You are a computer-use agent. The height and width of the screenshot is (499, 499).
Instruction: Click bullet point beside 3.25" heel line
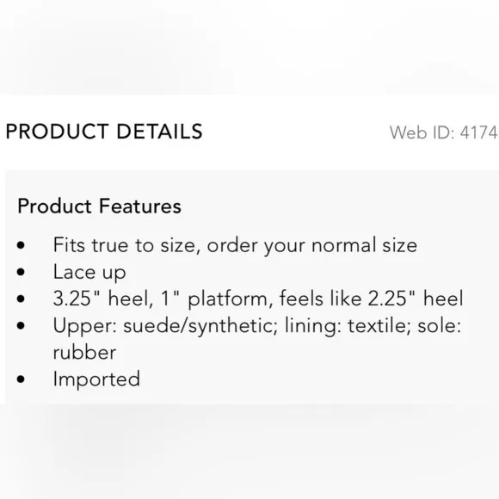click(x=21, y=299)
